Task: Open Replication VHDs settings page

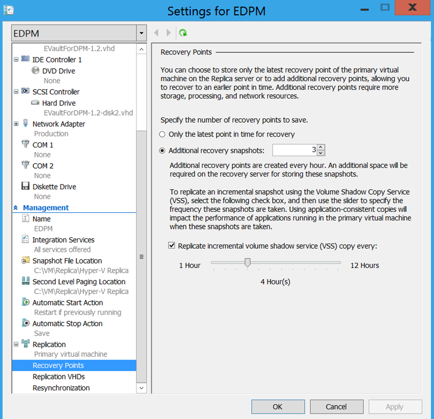Action: [x=59, y=376]
